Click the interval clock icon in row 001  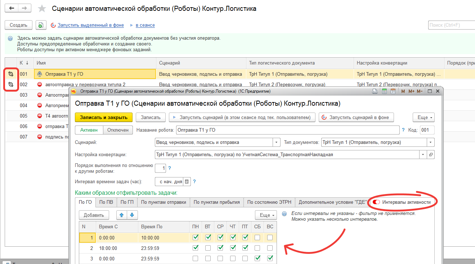pos(11,74)
